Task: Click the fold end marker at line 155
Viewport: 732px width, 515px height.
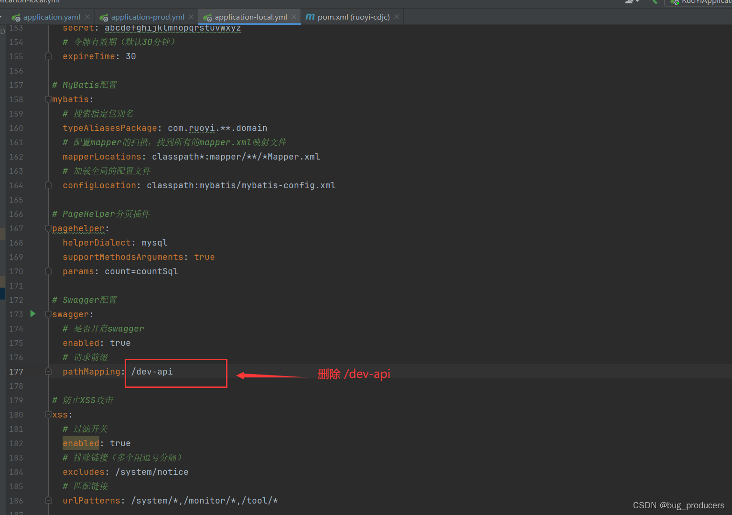Action: [48, 56]
